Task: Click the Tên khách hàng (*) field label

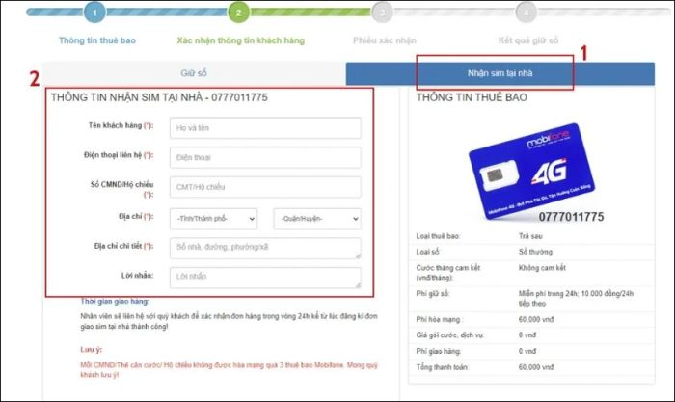Action: pos(121,125)
